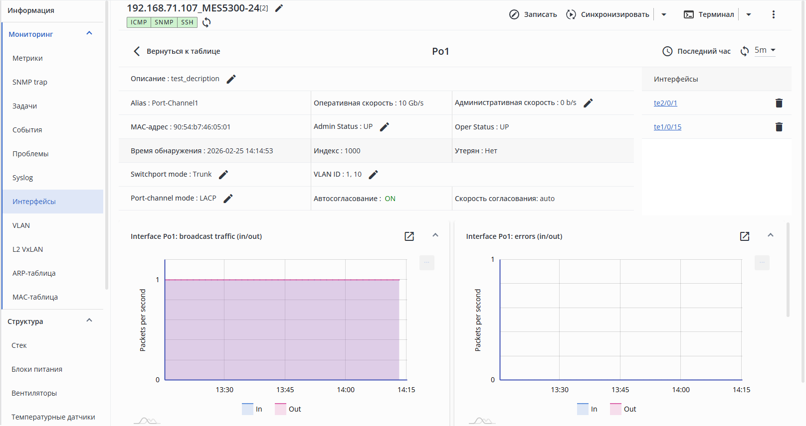
Task: Go to the MAC-таблица section
Action: click(35, 297)
